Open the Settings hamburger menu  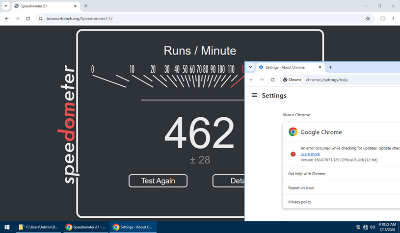254,95
